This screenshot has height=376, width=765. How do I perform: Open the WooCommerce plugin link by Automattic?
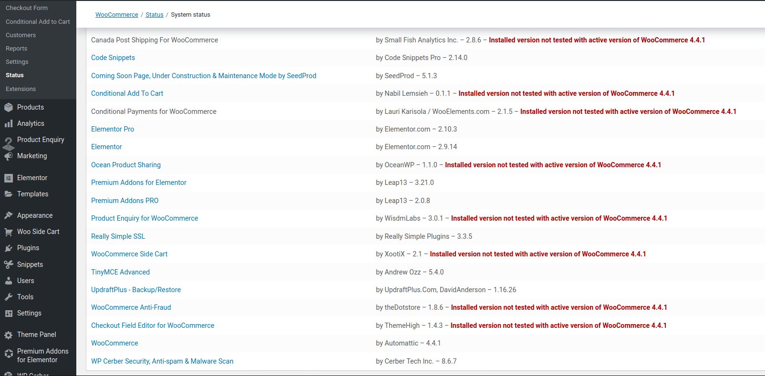114,343
